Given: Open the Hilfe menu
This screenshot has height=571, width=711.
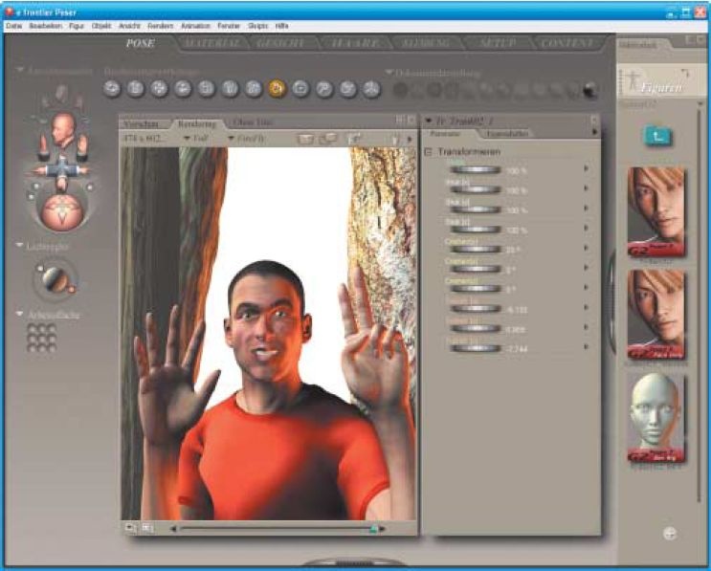Looking at the screenshot, I should (x=281, y=26).
